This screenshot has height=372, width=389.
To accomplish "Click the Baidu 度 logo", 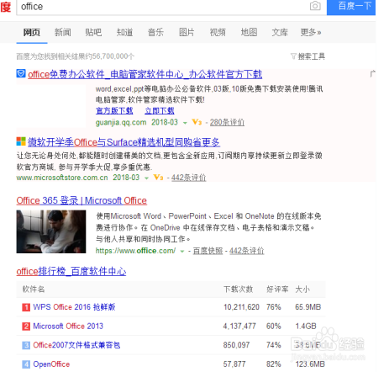I will pyautogui.click(x=6, y=7).
